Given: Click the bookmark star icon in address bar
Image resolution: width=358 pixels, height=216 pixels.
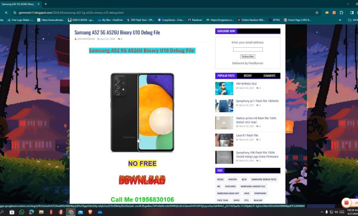Looking at the screenshot, I should click(317, 12).
